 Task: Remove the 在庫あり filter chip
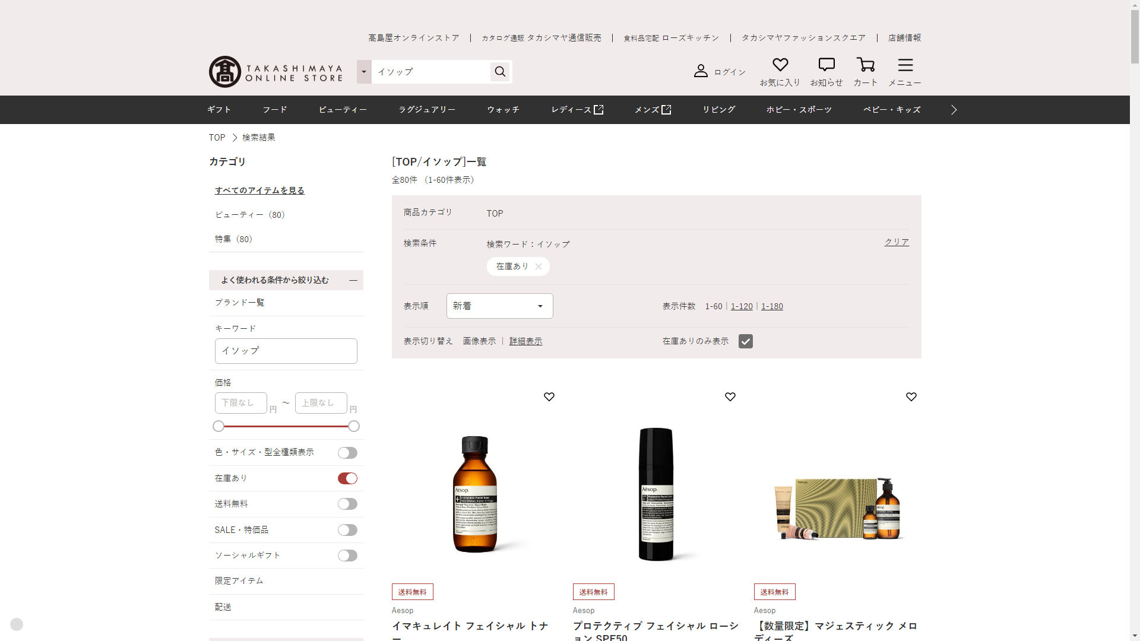(538, 266)
